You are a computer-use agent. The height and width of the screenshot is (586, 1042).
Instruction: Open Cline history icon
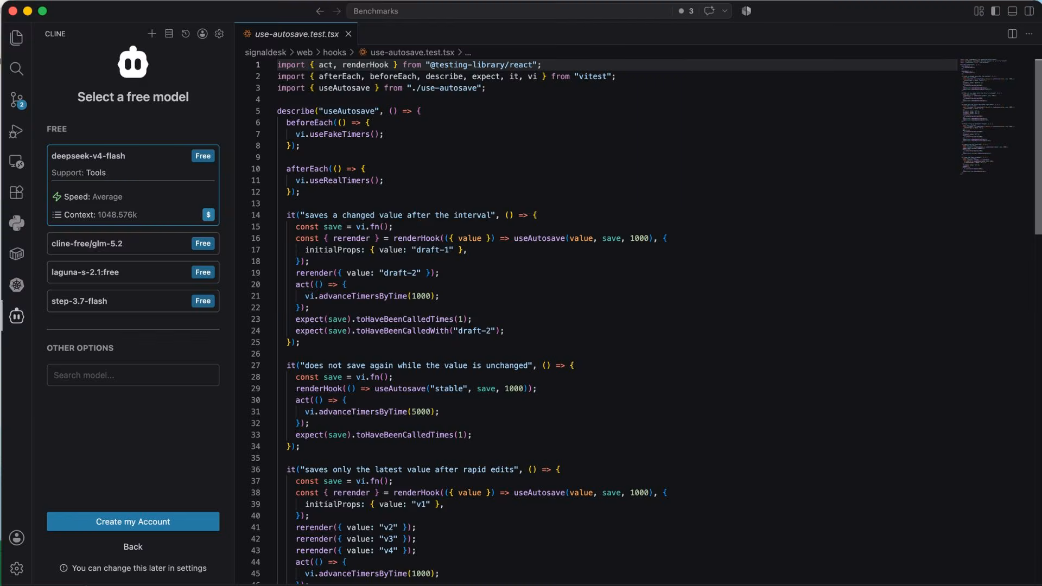coord(186,34)
